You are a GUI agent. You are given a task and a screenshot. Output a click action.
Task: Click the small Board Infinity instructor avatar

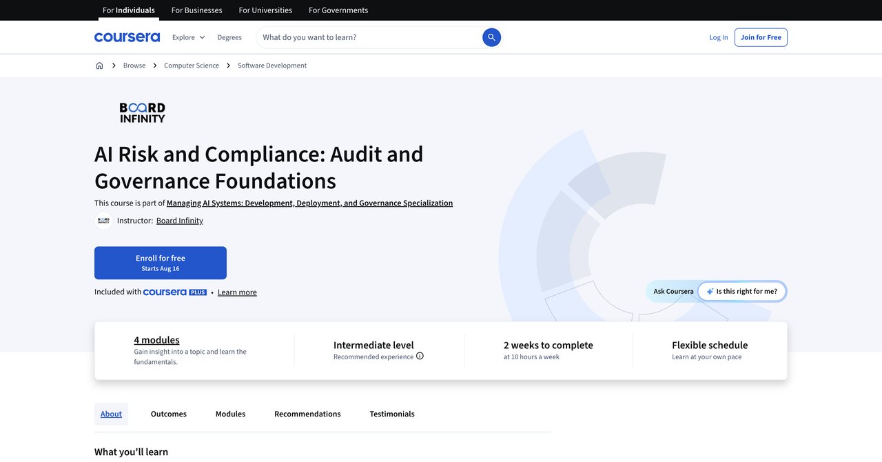point(103,221)
